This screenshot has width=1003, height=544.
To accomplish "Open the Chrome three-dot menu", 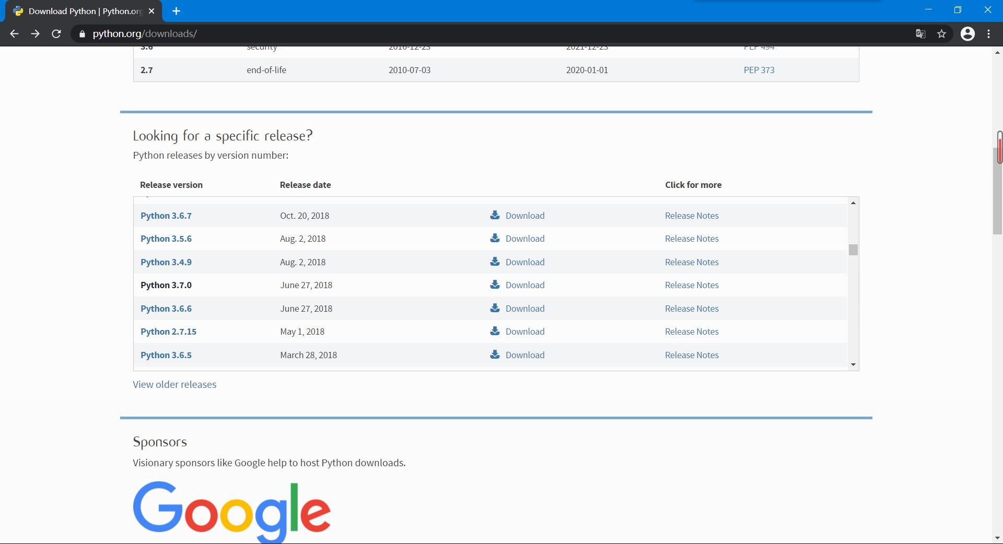I will (x=988, y=34).
